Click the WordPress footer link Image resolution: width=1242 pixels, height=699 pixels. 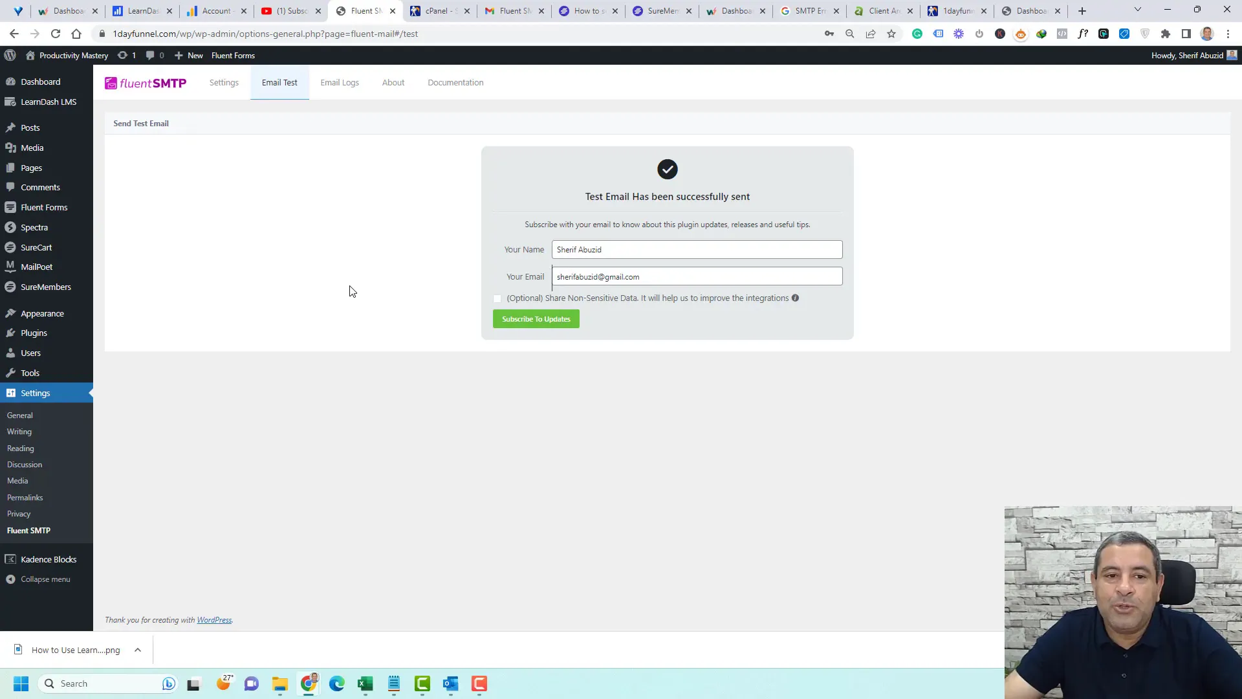tap(214, 619)
